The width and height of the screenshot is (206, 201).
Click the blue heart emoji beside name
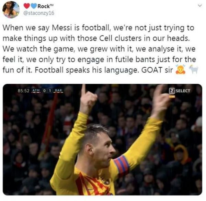(x=34, y=6)
